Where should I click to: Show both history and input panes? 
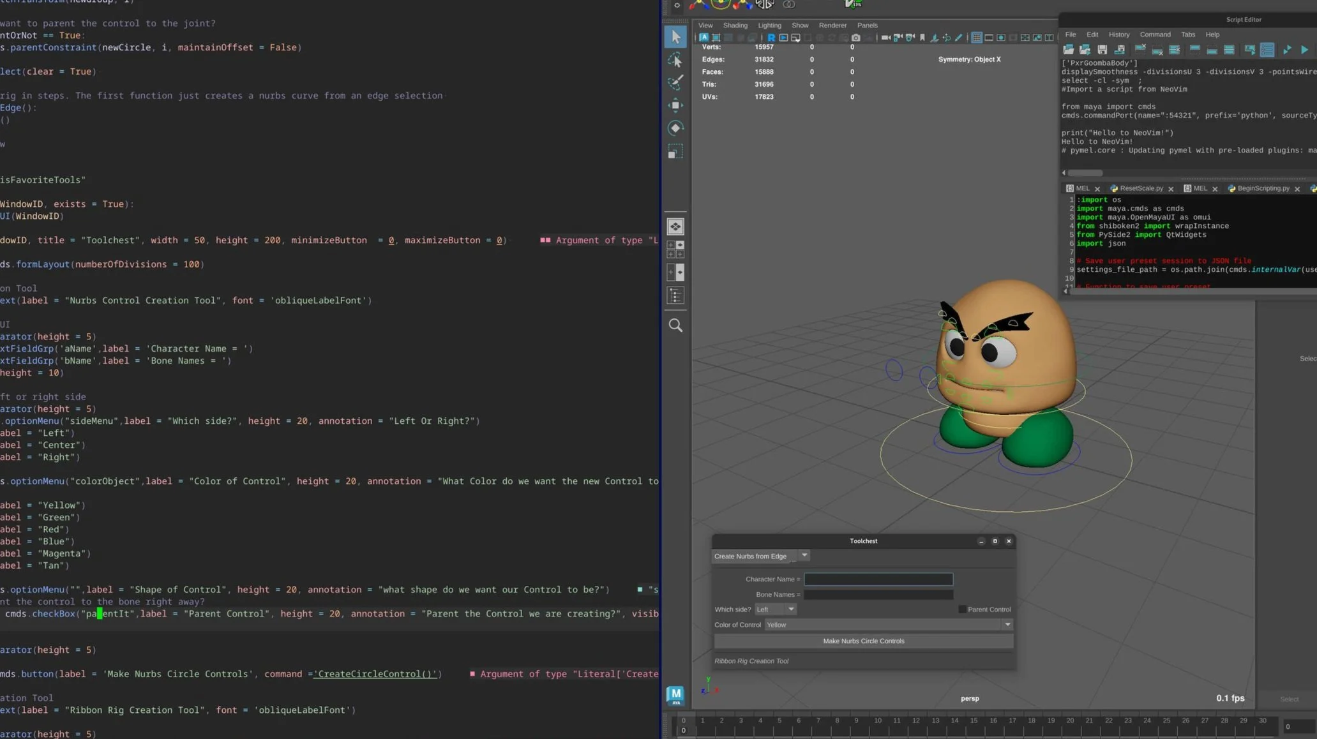pyautogui.click(x=1229, y=50)
